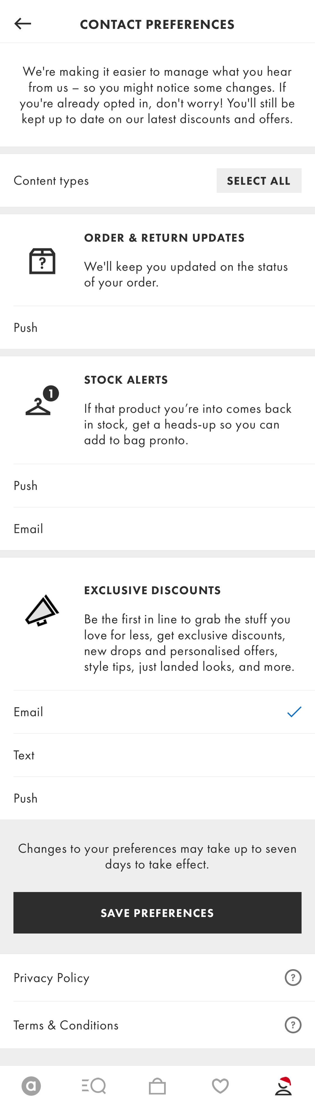Enable Push for Order & Return Updates

(x=157, y=328)
